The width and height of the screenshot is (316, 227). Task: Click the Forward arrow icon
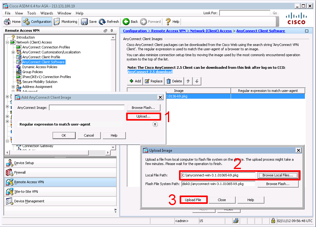tap(143, 22)
